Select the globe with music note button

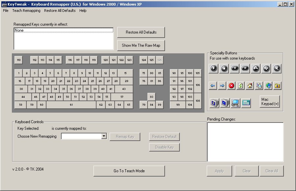pyautogui.click(x=268, y=86)
